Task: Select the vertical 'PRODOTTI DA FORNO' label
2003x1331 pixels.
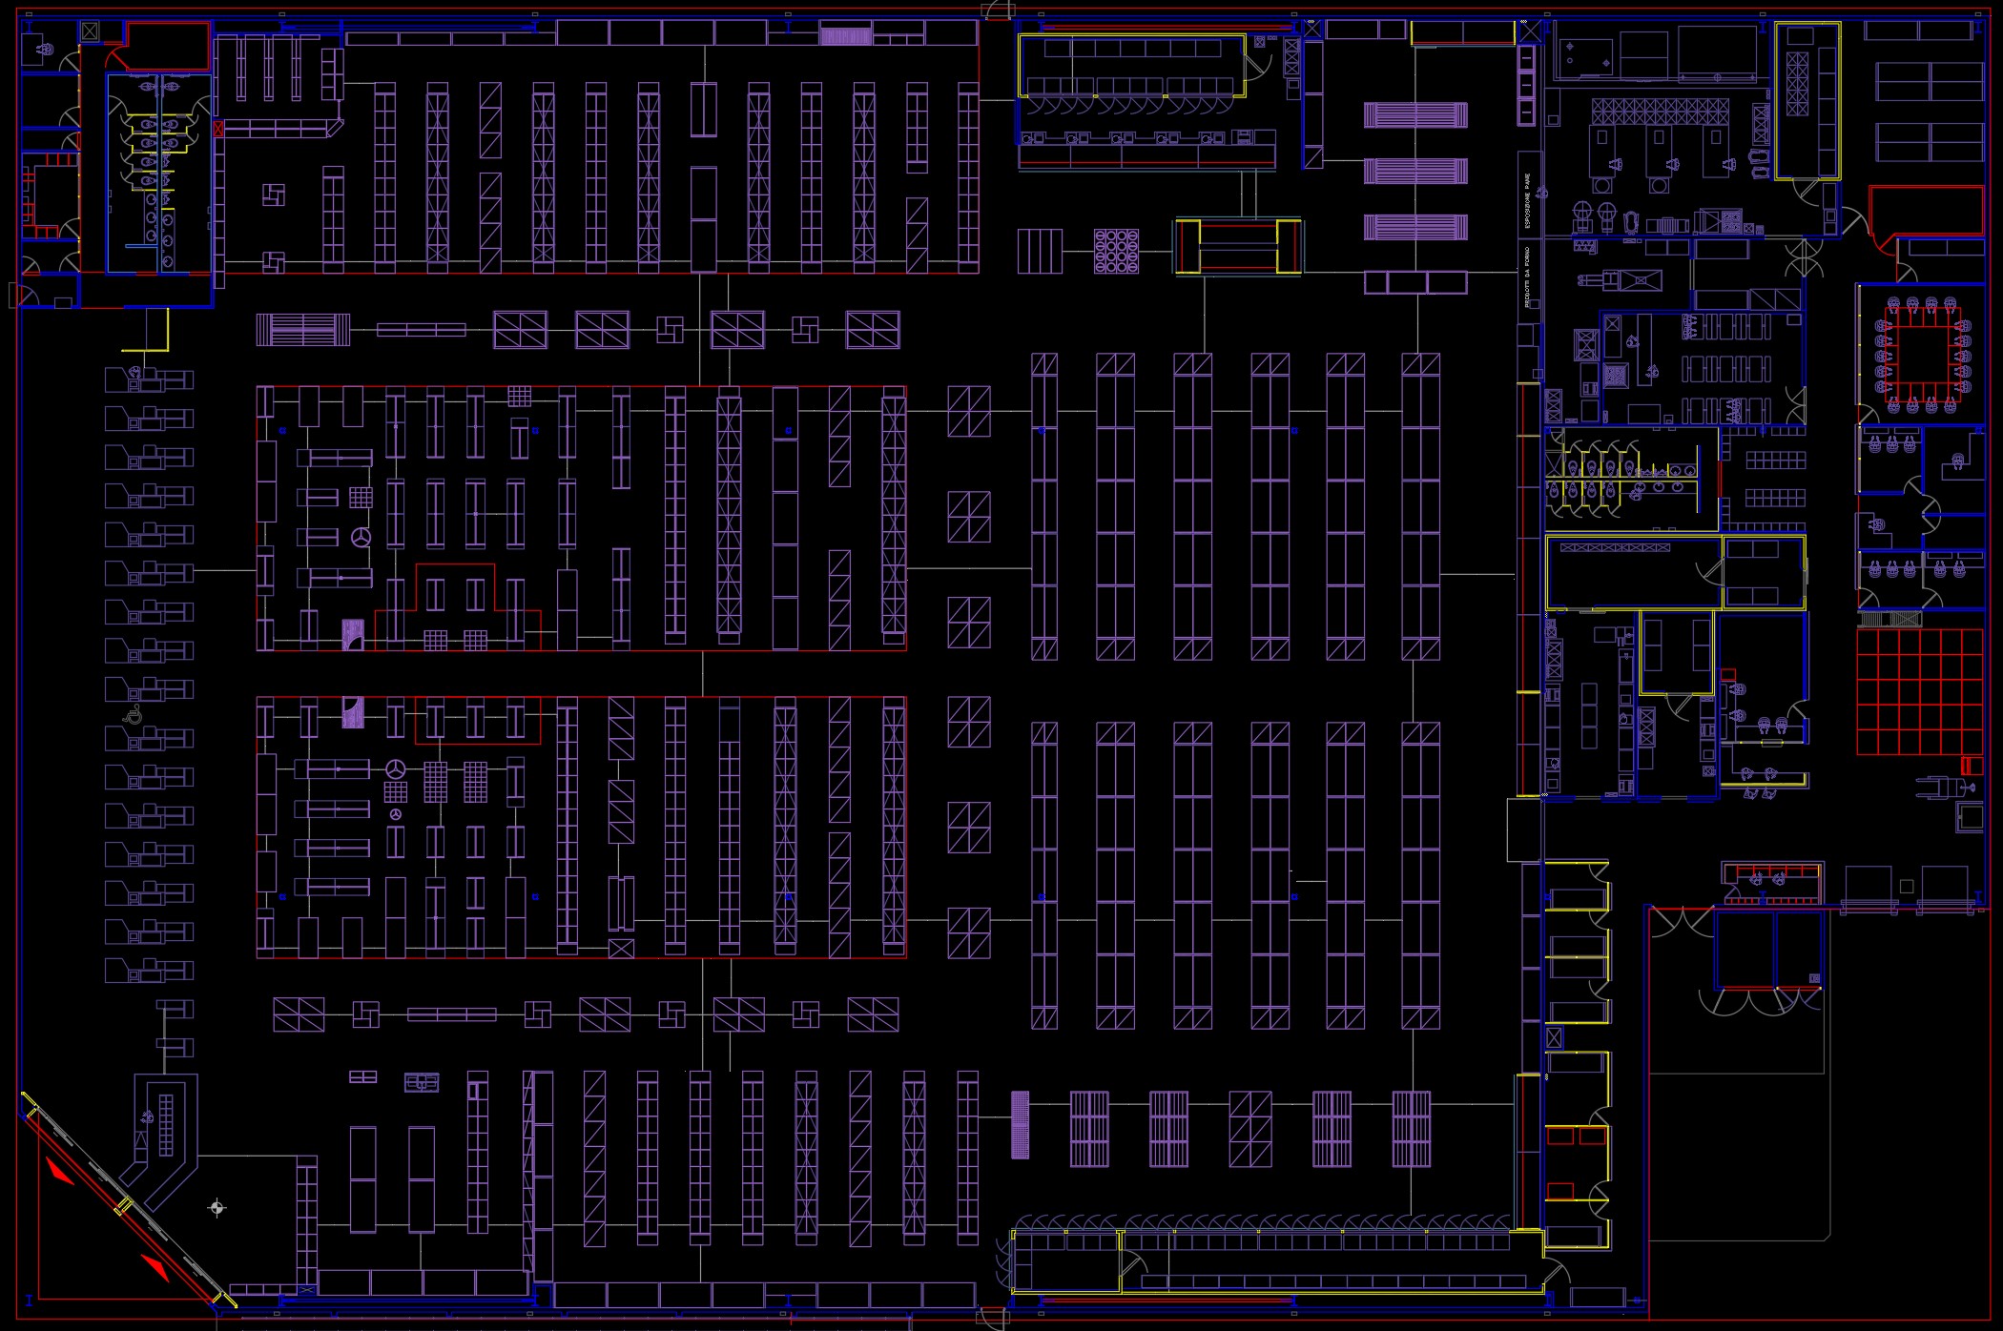Action: (x=1527, y=276)
